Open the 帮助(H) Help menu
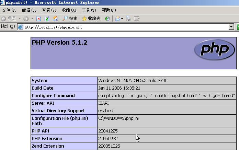The height and width of the screenshot is (150, 239). point(109,10)
